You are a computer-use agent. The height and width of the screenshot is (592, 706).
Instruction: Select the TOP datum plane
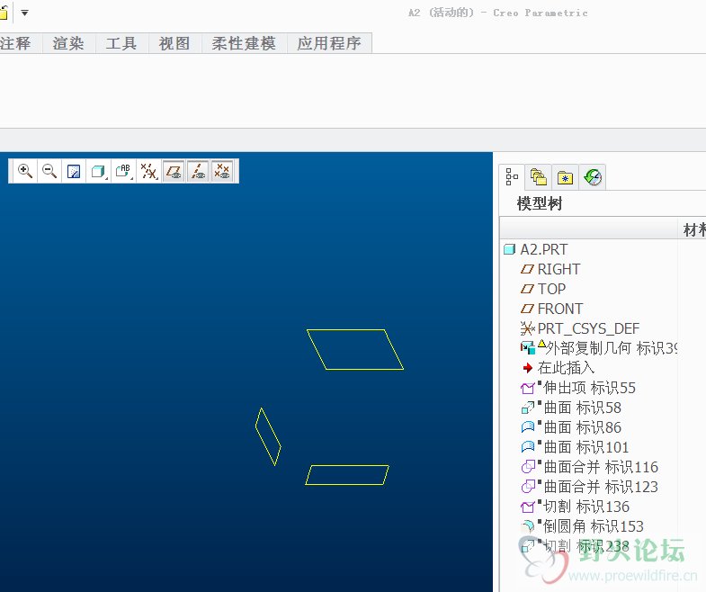551,289
